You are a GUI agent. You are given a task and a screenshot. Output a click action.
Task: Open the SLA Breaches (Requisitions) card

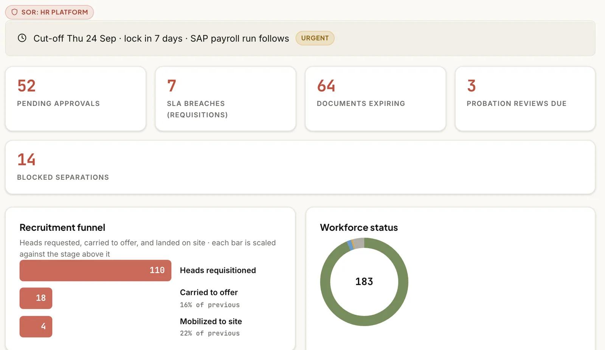226,99
